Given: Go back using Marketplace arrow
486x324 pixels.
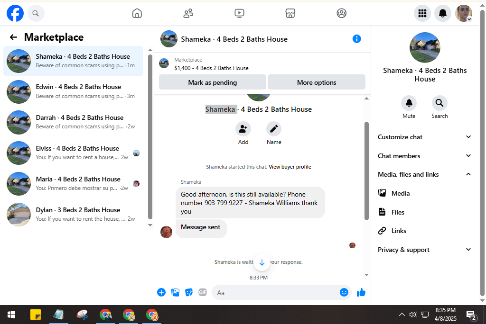Looking at the screenshot, I should (13, 37).
